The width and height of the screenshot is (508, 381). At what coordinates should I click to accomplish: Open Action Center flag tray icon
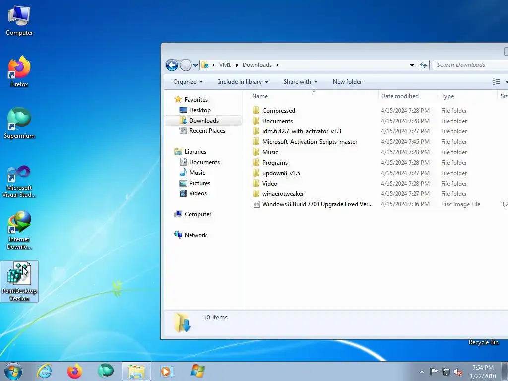pos(434,372)
